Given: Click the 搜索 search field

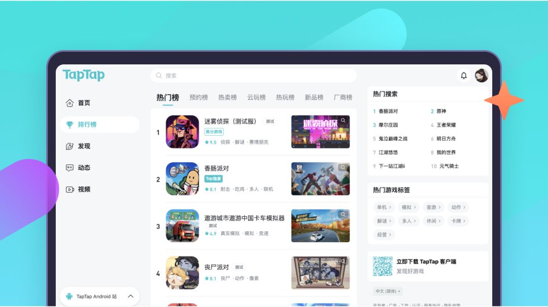Looking at the screenshot, I should click(x=253, y=75).
